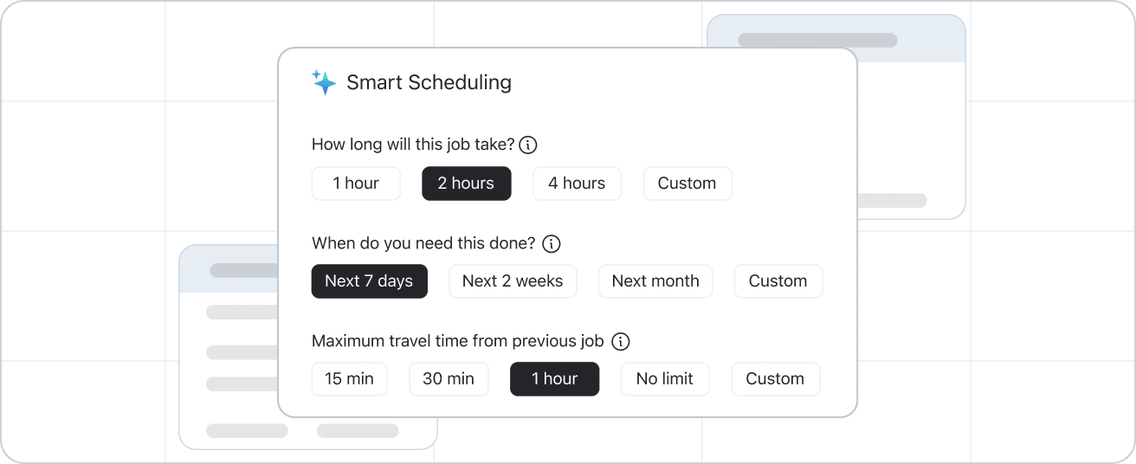The height and width of the screenshot is (464, 1136).
Task: Open Custom timeframe for completion date
Action: [x=778, y=281]
